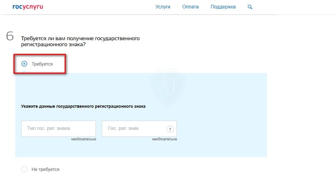This screenshot has width=335, height=176.
Task: Click the "Укажите данные государственного регистрационного знака" label
Action: pyautogui.click(x=83, y=106)
